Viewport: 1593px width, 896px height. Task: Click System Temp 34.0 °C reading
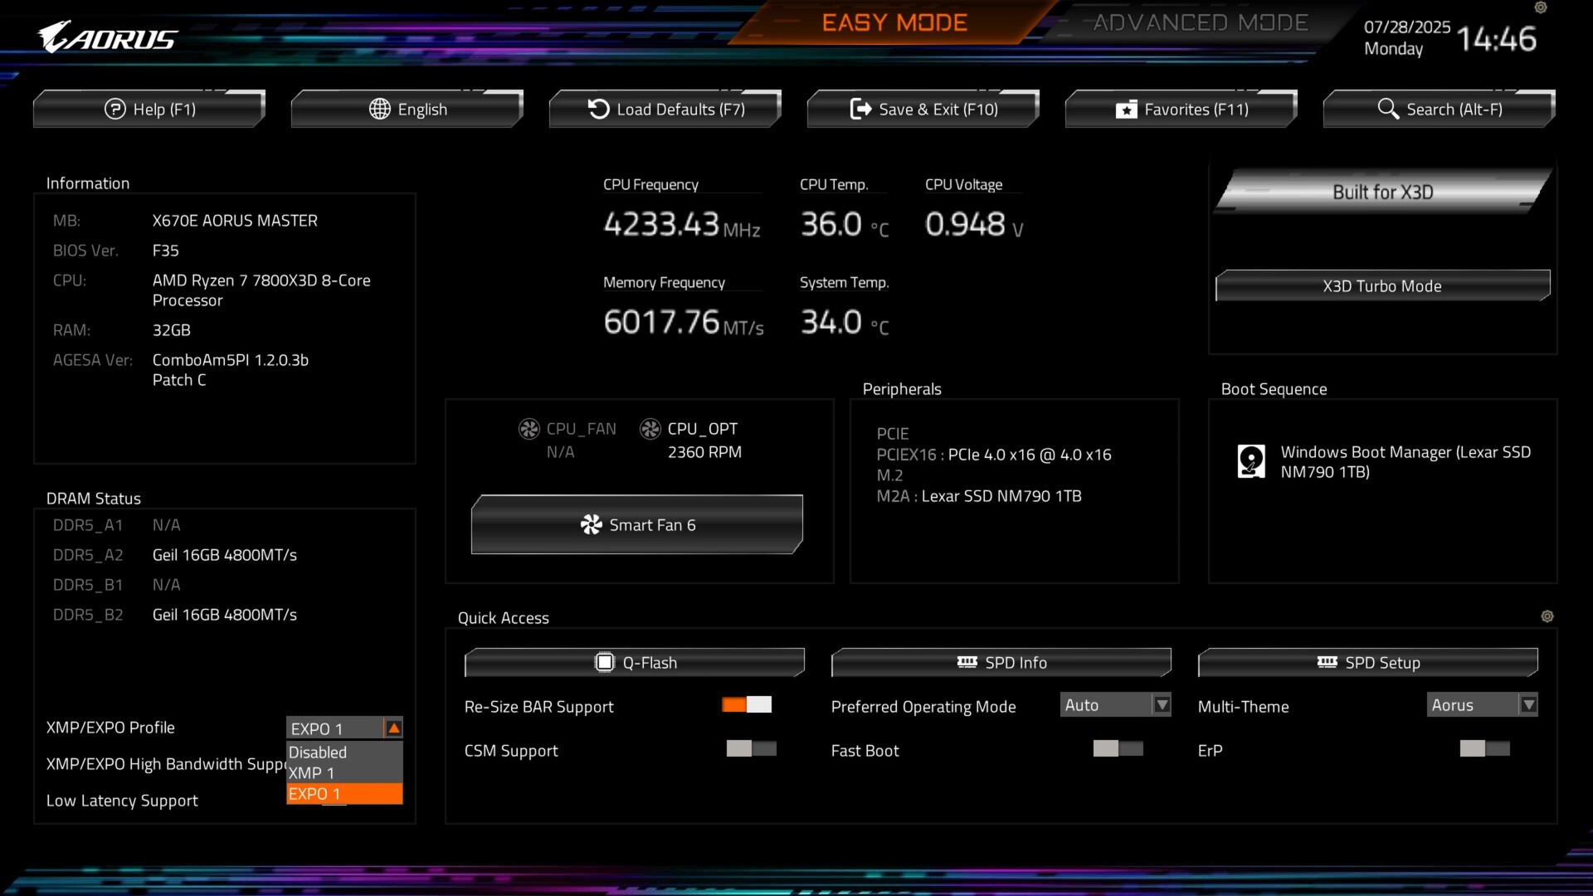click(x=845, y=323)
